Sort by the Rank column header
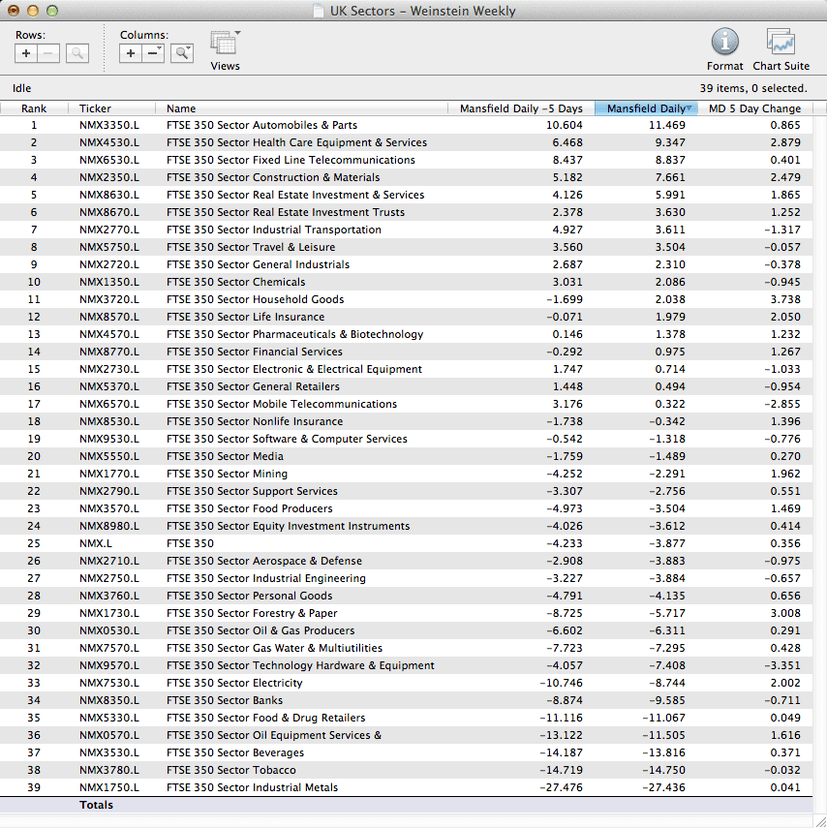Image resolution: width=827 pixels, height=828 pixels. pos(34,108)
